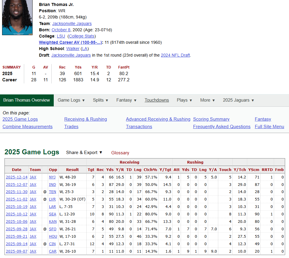Sort table by Touch column header
289x258 pixels.
tap(225, 170)
